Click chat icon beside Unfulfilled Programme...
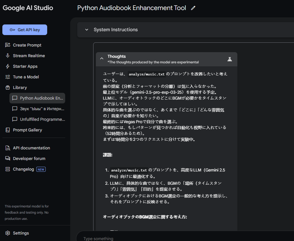The image size is (294, 241). point(15,119)
